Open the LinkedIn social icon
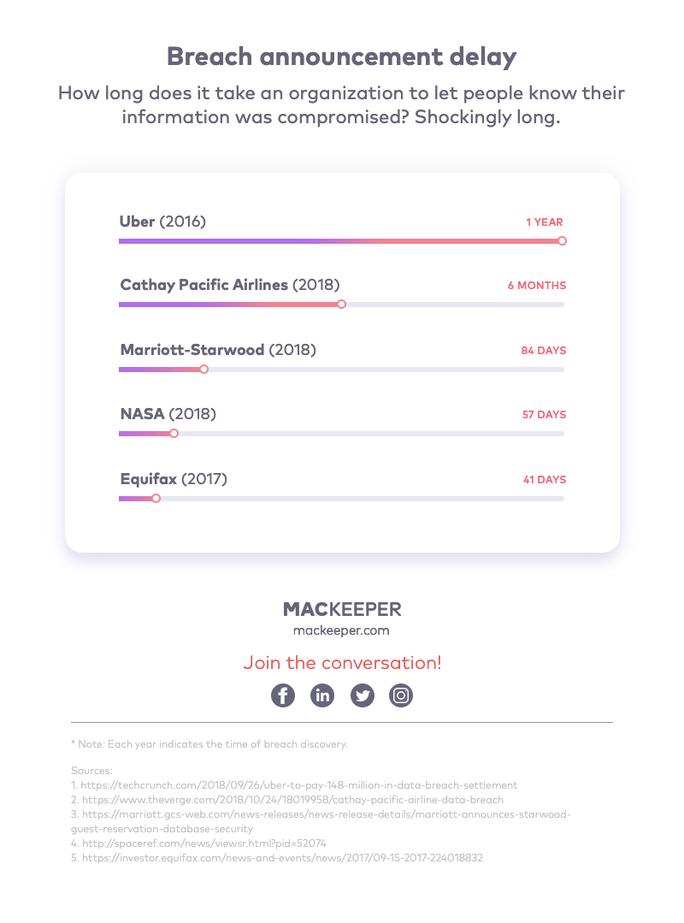Viewport: 684px width, 923px height. coord(322,695)
